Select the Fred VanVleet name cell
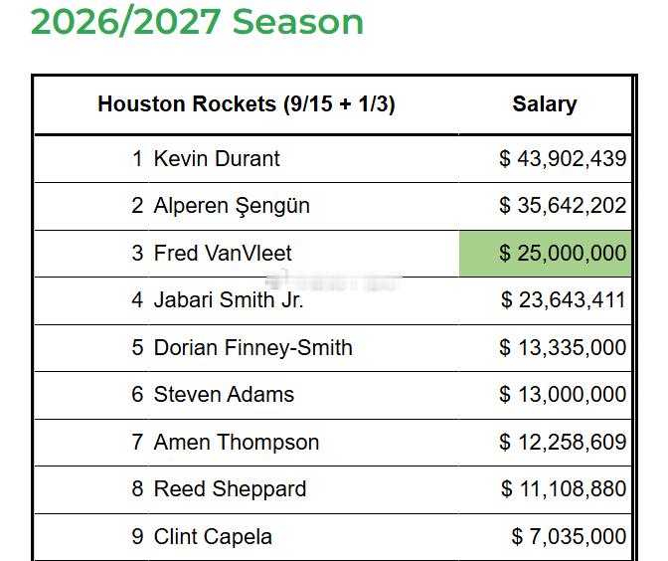The image size is (668, 561). coord(223,254)
